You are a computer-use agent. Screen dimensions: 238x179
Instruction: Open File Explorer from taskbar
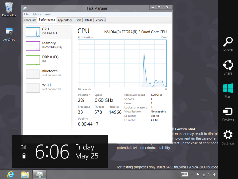pyautogui.click(x=25, y=175)
